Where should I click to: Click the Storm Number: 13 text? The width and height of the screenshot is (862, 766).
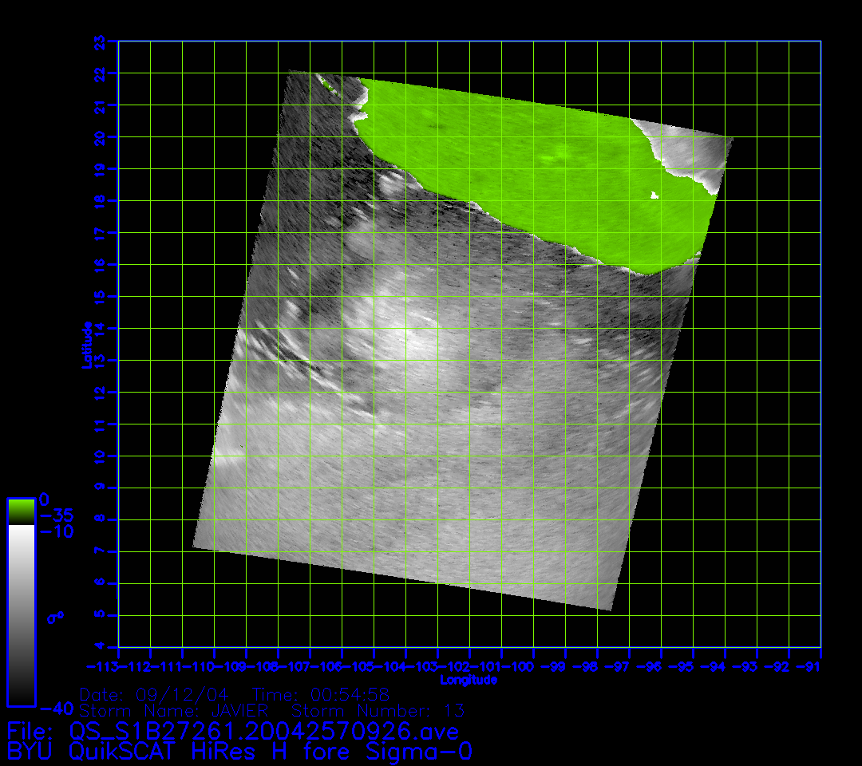pos(379,710)
